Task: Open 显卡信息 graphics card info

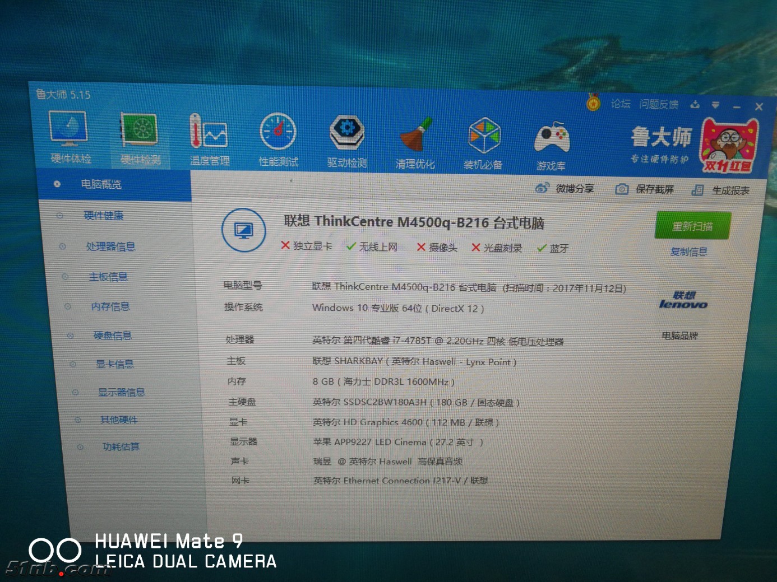Action: coord(114,364)
